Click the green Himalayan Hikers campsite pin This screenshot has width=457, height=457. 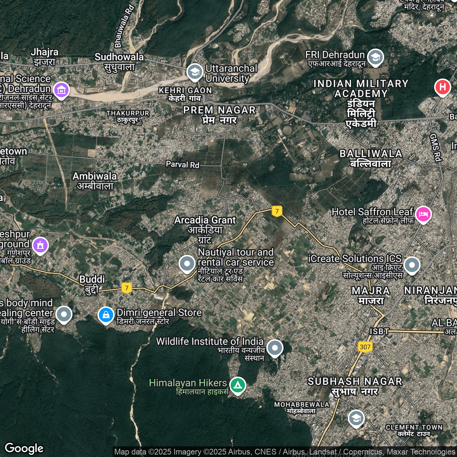pos(238,385)
